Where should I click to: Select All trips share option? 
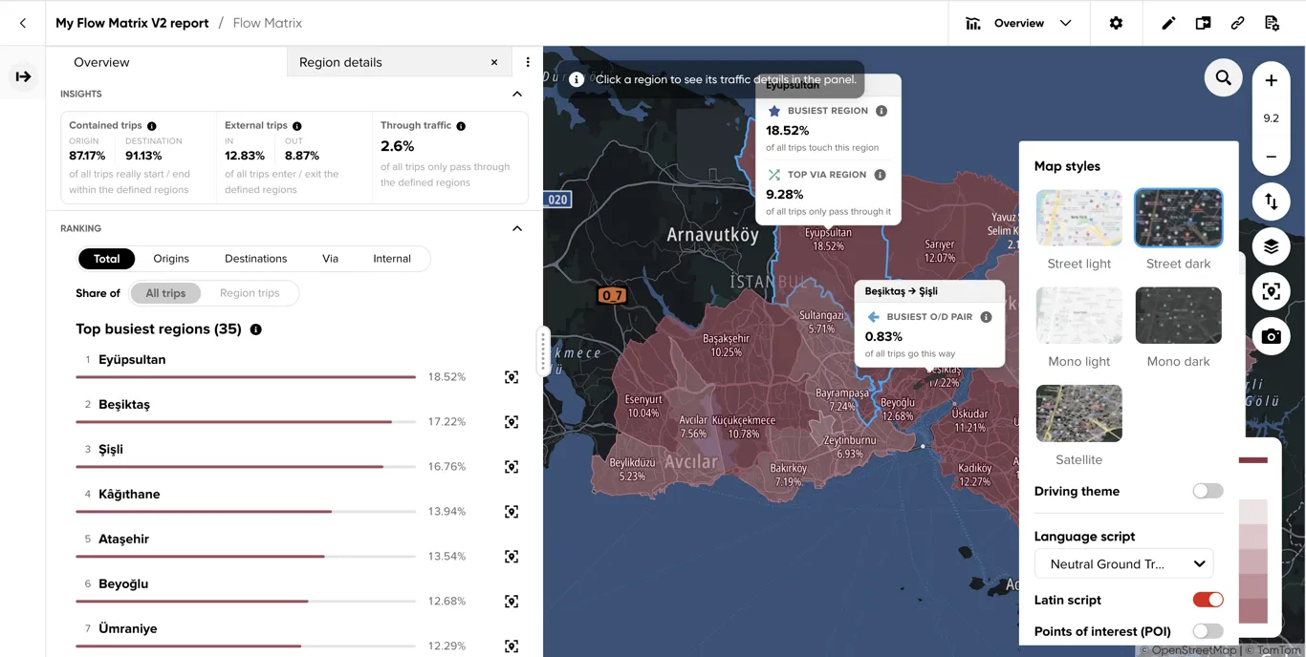(x=165, y=293)
